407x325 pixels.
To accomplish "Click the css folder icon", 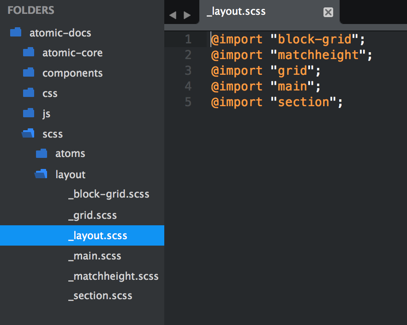I will click(x=29, y=92).
